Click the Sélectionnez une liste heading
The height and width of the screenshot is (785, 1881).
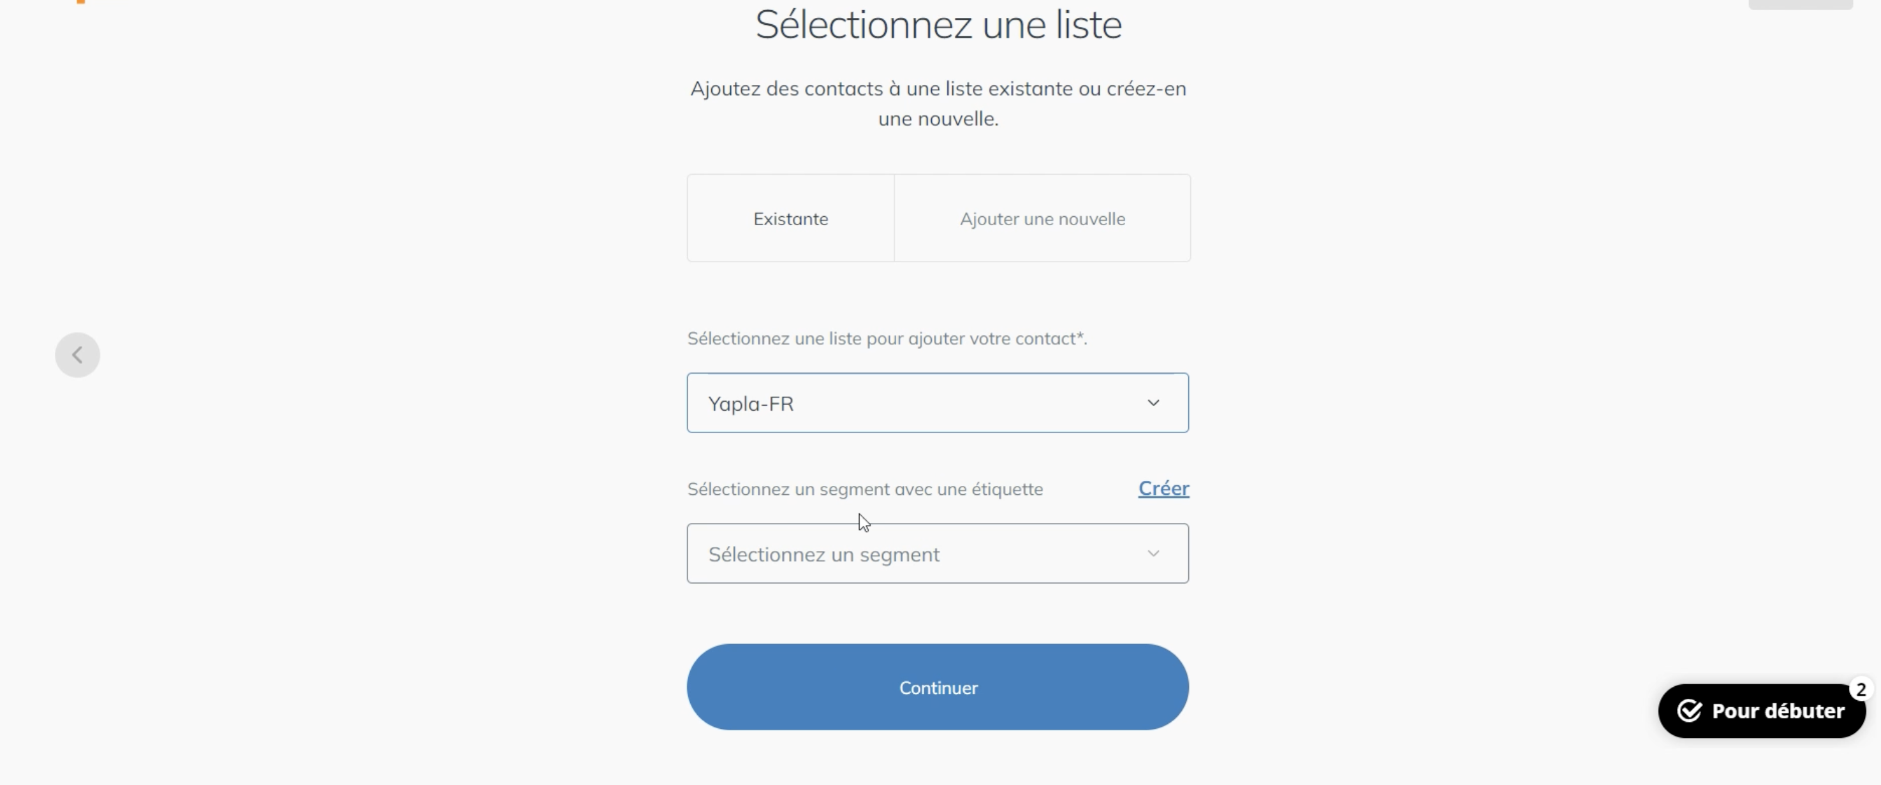click(938, 25)
